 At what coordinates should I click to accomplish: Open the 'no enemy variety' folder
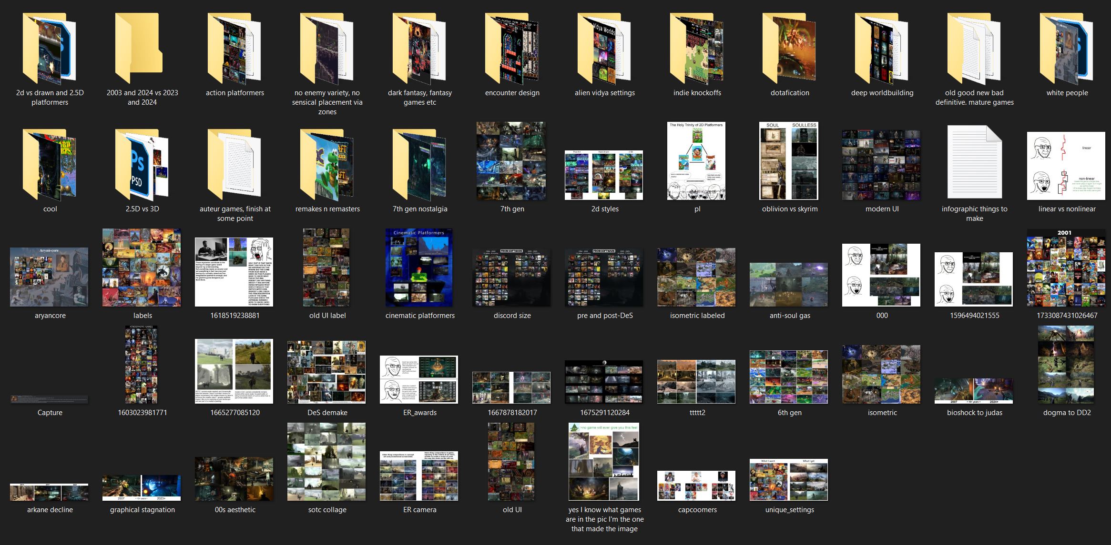coord(327,49)
